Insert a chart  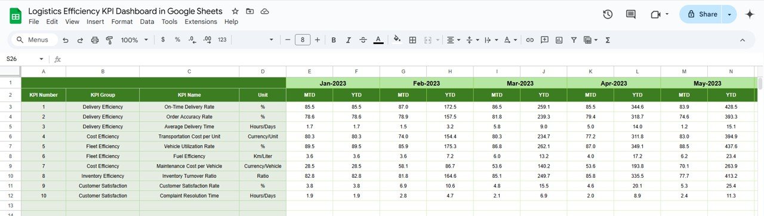(x=559, y=40)
